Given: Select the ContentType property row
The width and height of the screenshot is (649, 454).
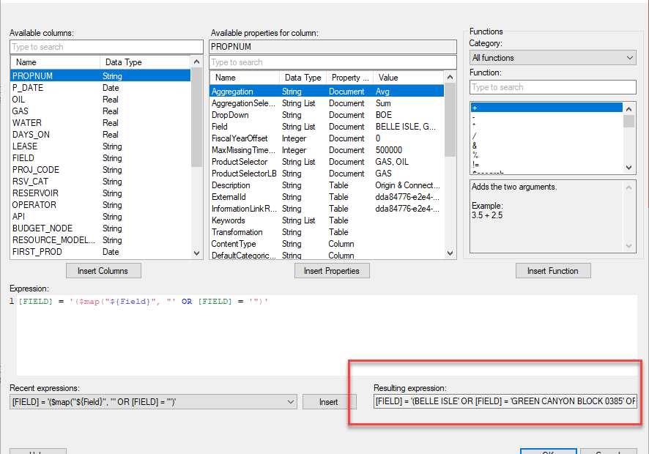Looking at the screenshot, I should pyautogui.click(x=327, y=244).
